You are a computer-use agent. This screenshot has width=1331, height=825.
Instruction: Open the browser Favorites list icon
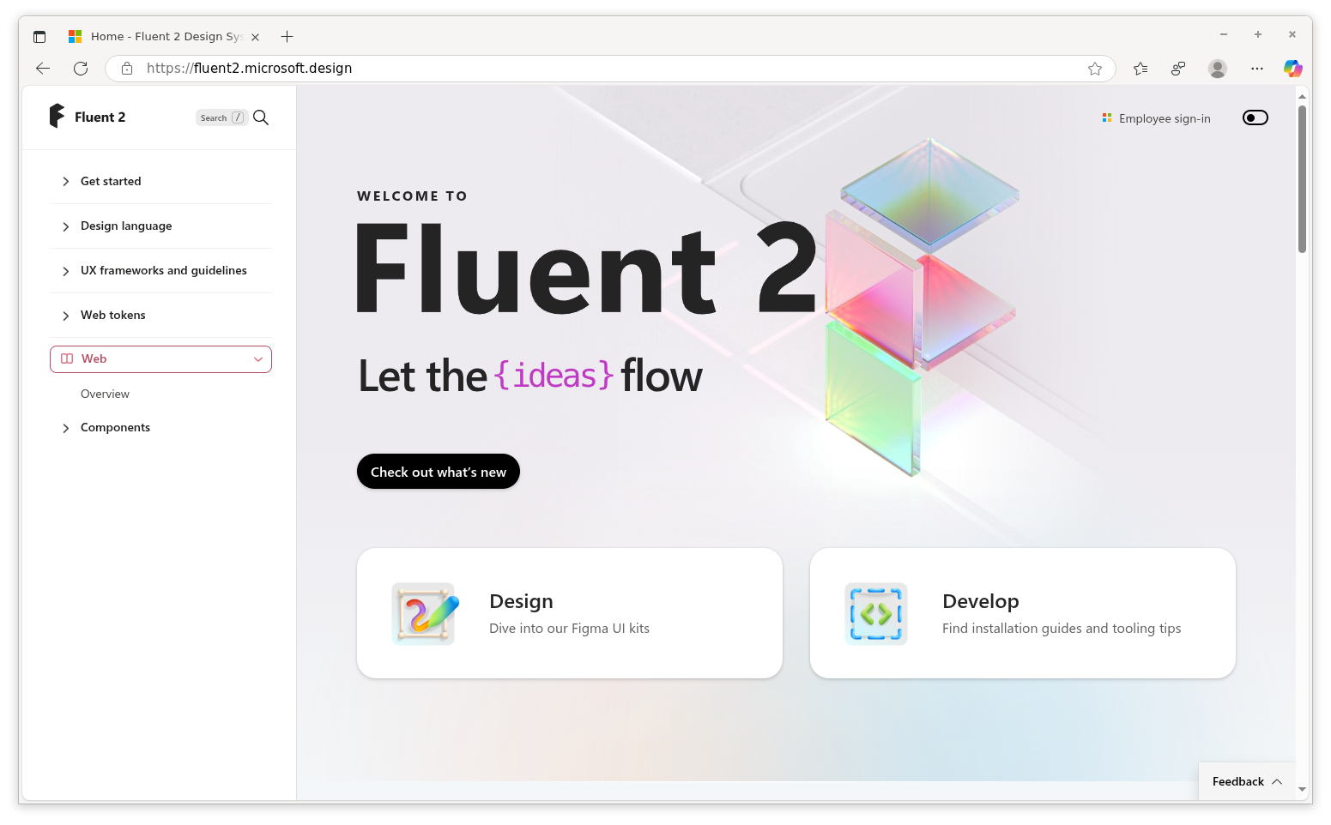pyautogui.click(x=1140, y=69)
